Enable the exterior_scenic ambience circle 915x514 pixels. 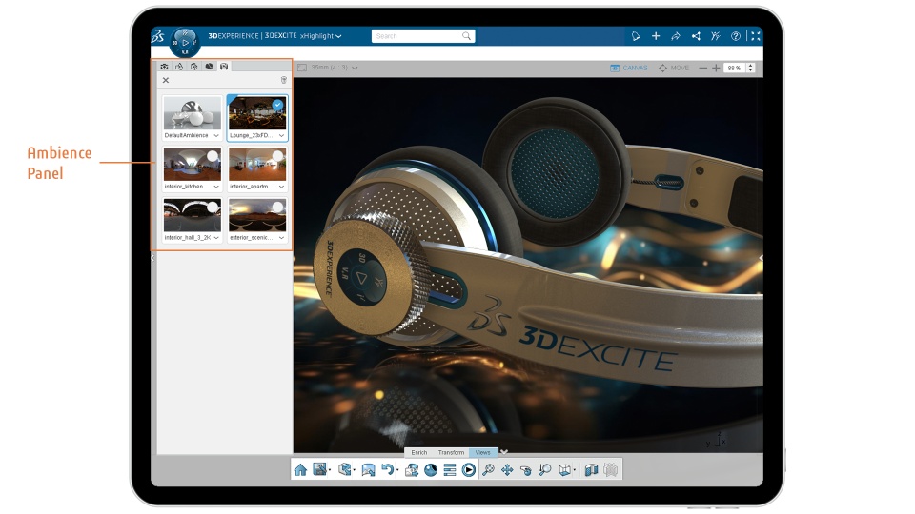click(277, 207)
